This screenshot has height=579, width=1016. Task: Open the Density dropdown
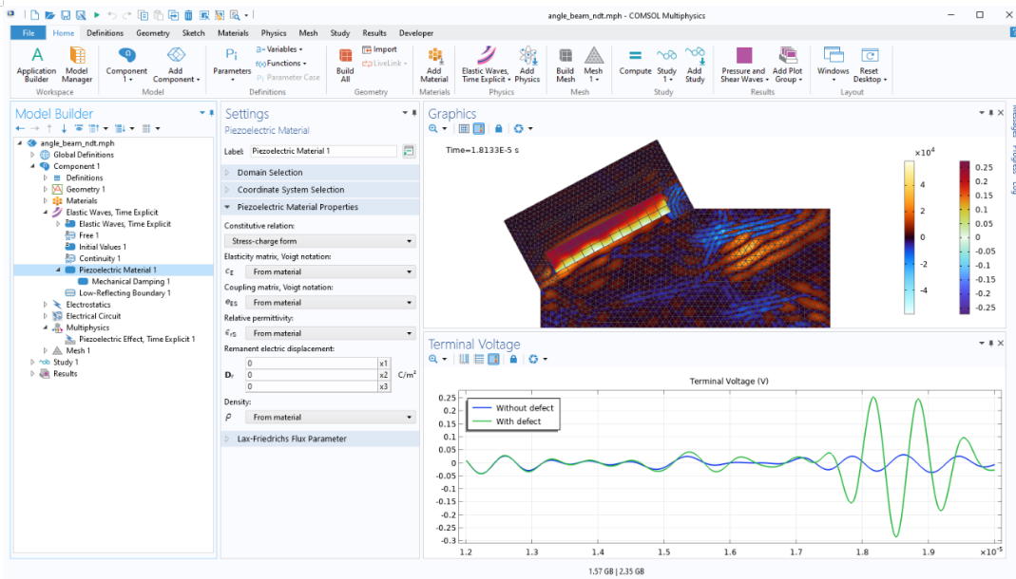pos(331,418)
